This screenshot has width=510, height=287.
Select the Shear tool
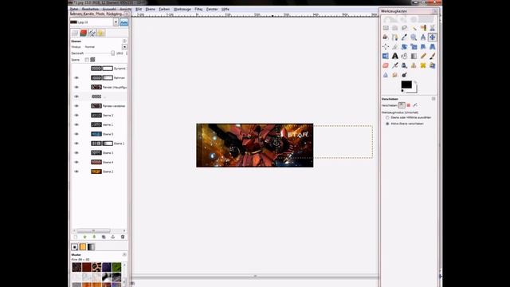coord(423,47)
